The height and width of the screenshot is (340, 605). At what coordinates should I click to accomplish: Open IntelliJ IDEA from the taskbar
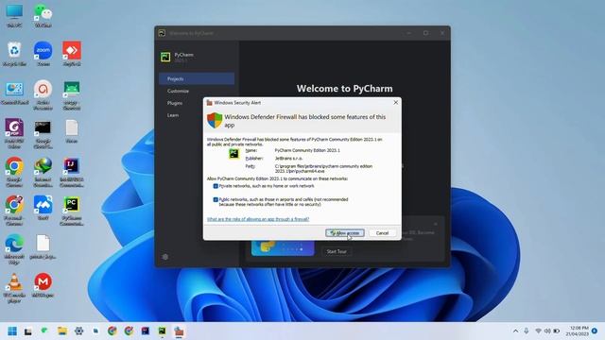(146, 331)
